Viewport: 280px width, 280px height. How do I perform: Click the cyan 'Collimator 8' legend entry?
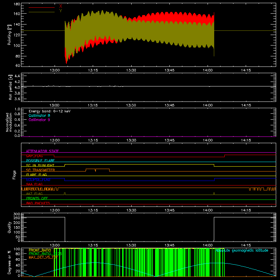39,115
